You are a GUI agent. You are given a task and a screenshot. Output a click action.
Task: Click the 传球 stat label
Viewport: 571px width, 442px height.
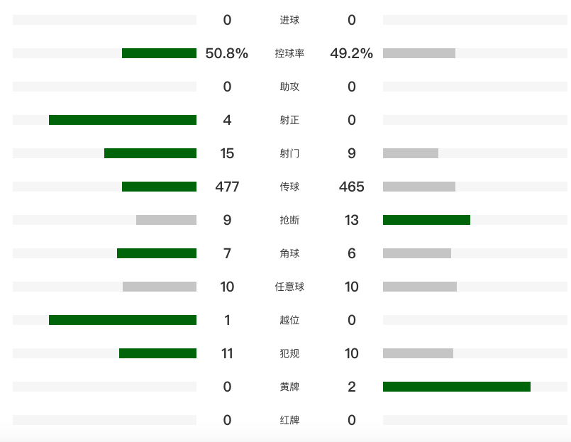tap(289, 187)
